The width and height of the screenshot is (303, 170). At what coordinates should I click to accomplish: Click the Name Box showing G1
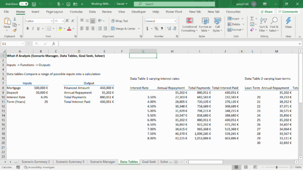click(13, 44)
